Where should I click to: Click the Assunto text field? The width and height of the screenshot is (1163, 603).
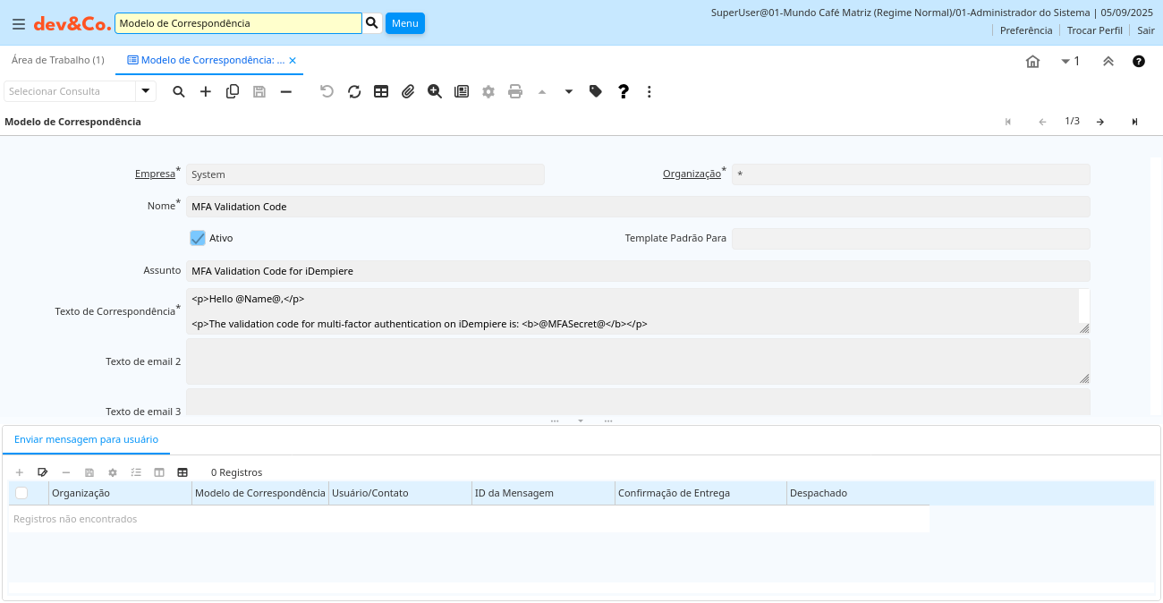[637, 270]
